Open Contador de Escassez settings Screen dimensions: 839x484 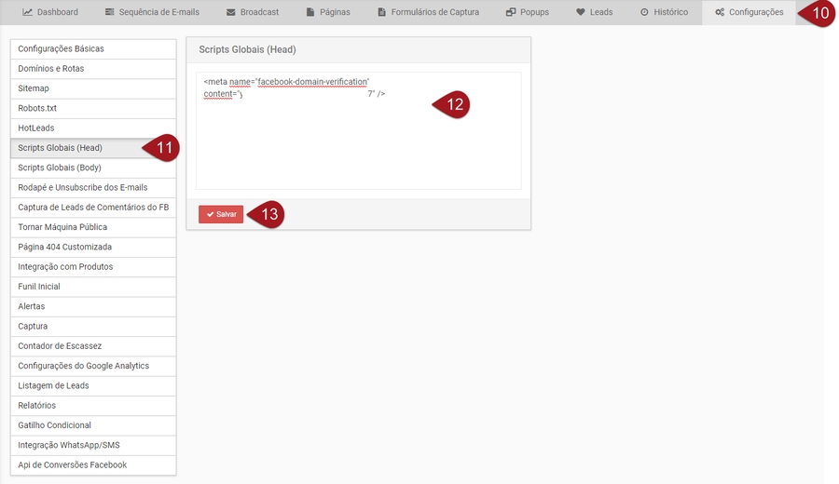pos(60,346)
